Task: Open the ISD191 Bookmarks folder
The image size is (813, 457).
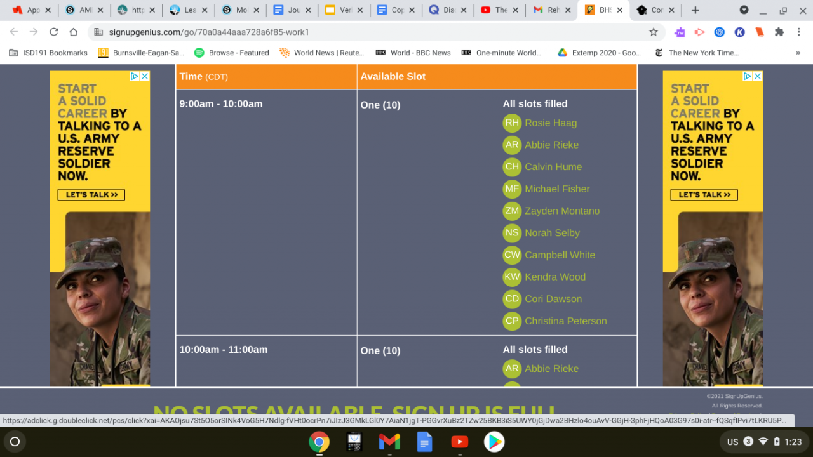Action: point(48,53)
